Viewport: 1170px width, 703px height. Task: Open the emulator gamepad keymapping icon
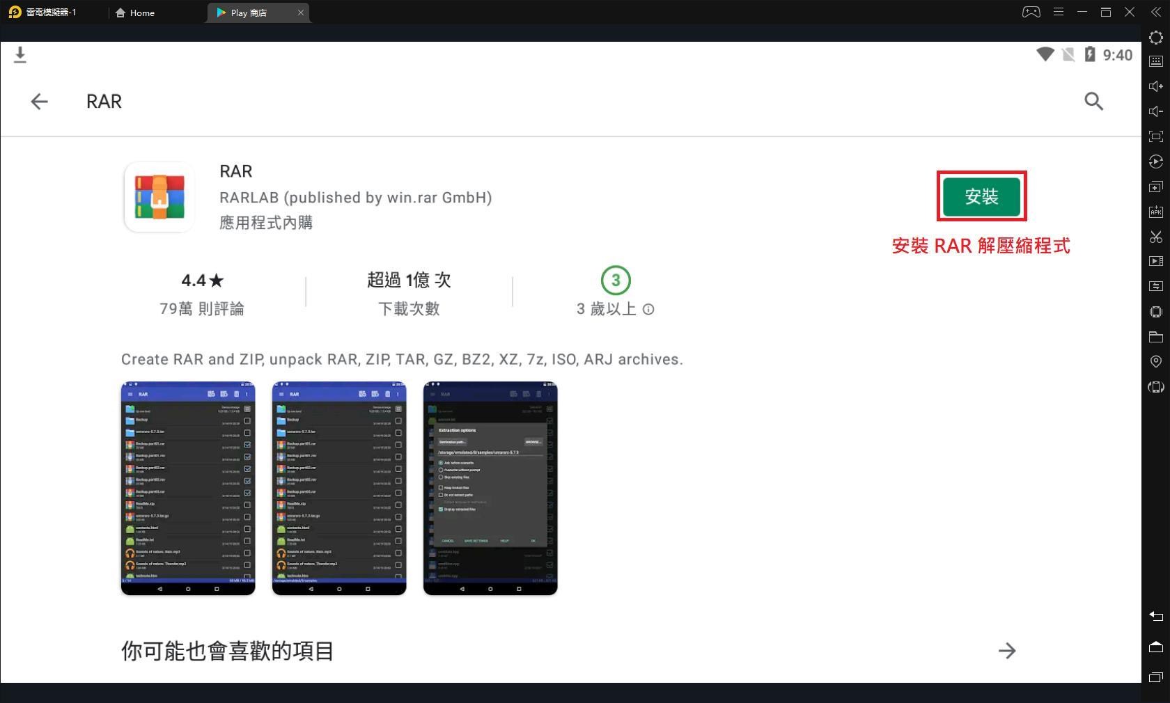pos(1031,12)
